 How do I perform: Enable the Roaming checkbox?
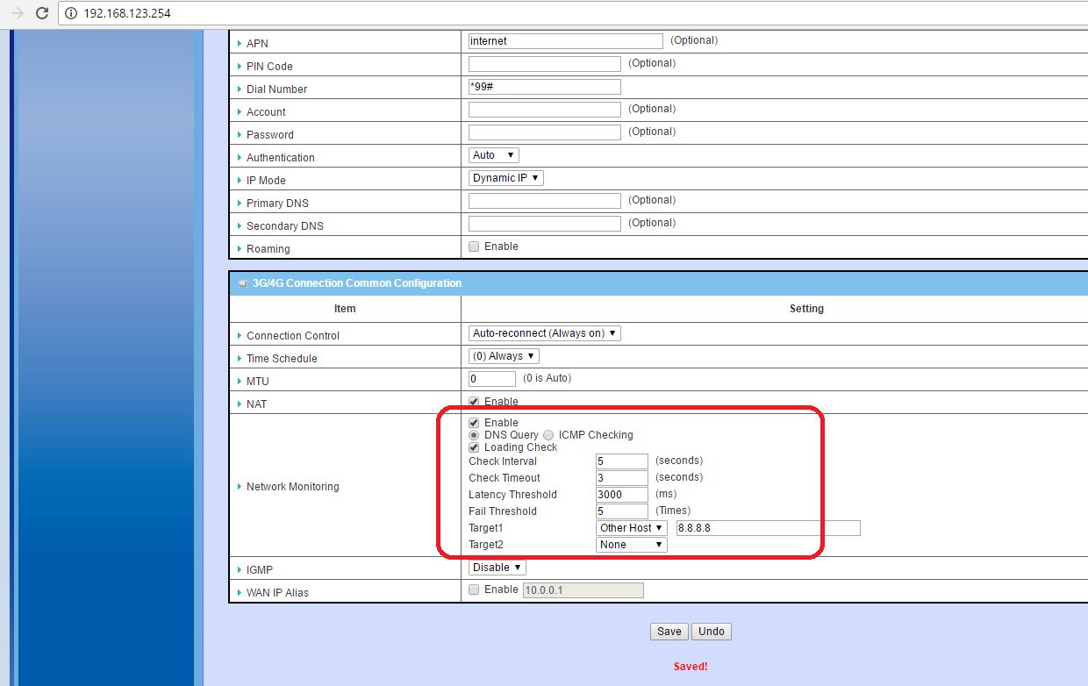click(x=474, y=247)
